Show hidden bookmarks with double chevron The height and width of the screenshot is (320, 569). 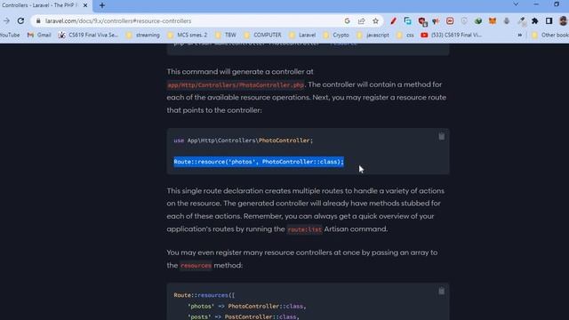[x=519, y=36]
